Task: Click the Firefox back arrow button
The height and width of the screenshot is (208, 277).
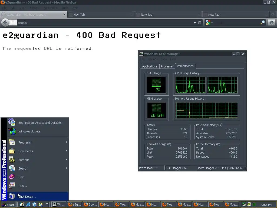Action: 5,23
